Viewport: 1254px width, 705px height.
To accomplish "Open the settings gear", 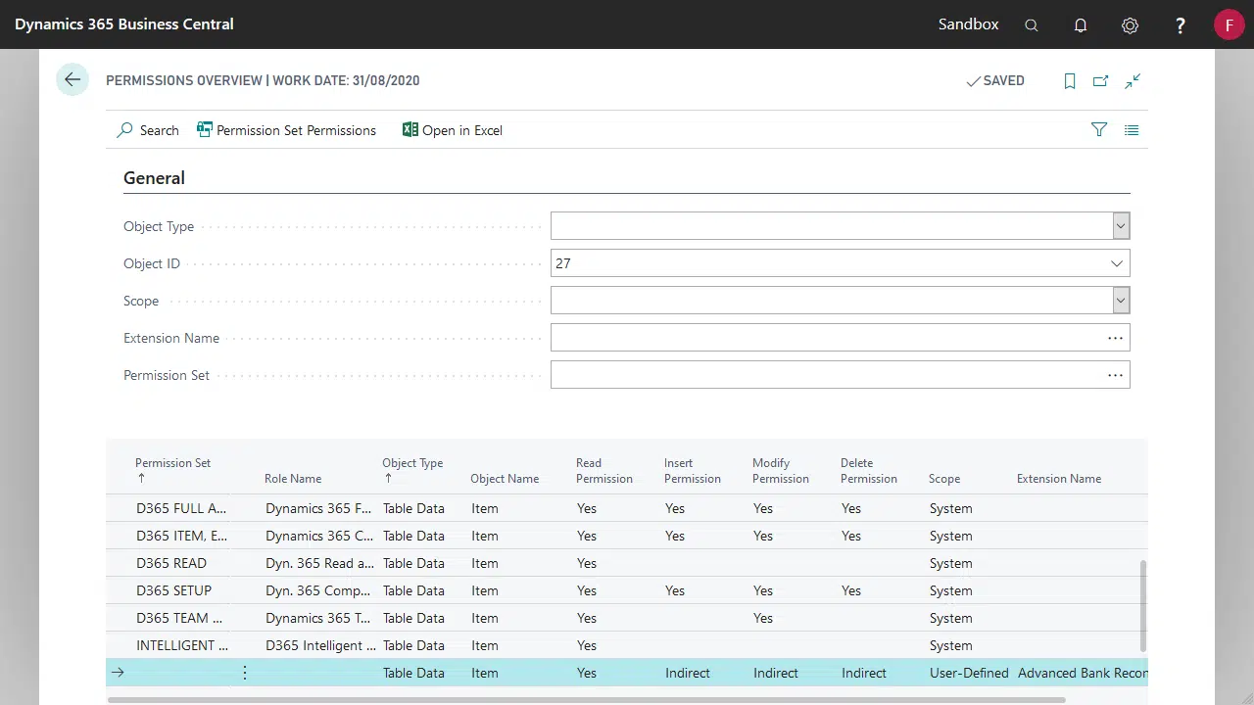I will point(1130,25).
